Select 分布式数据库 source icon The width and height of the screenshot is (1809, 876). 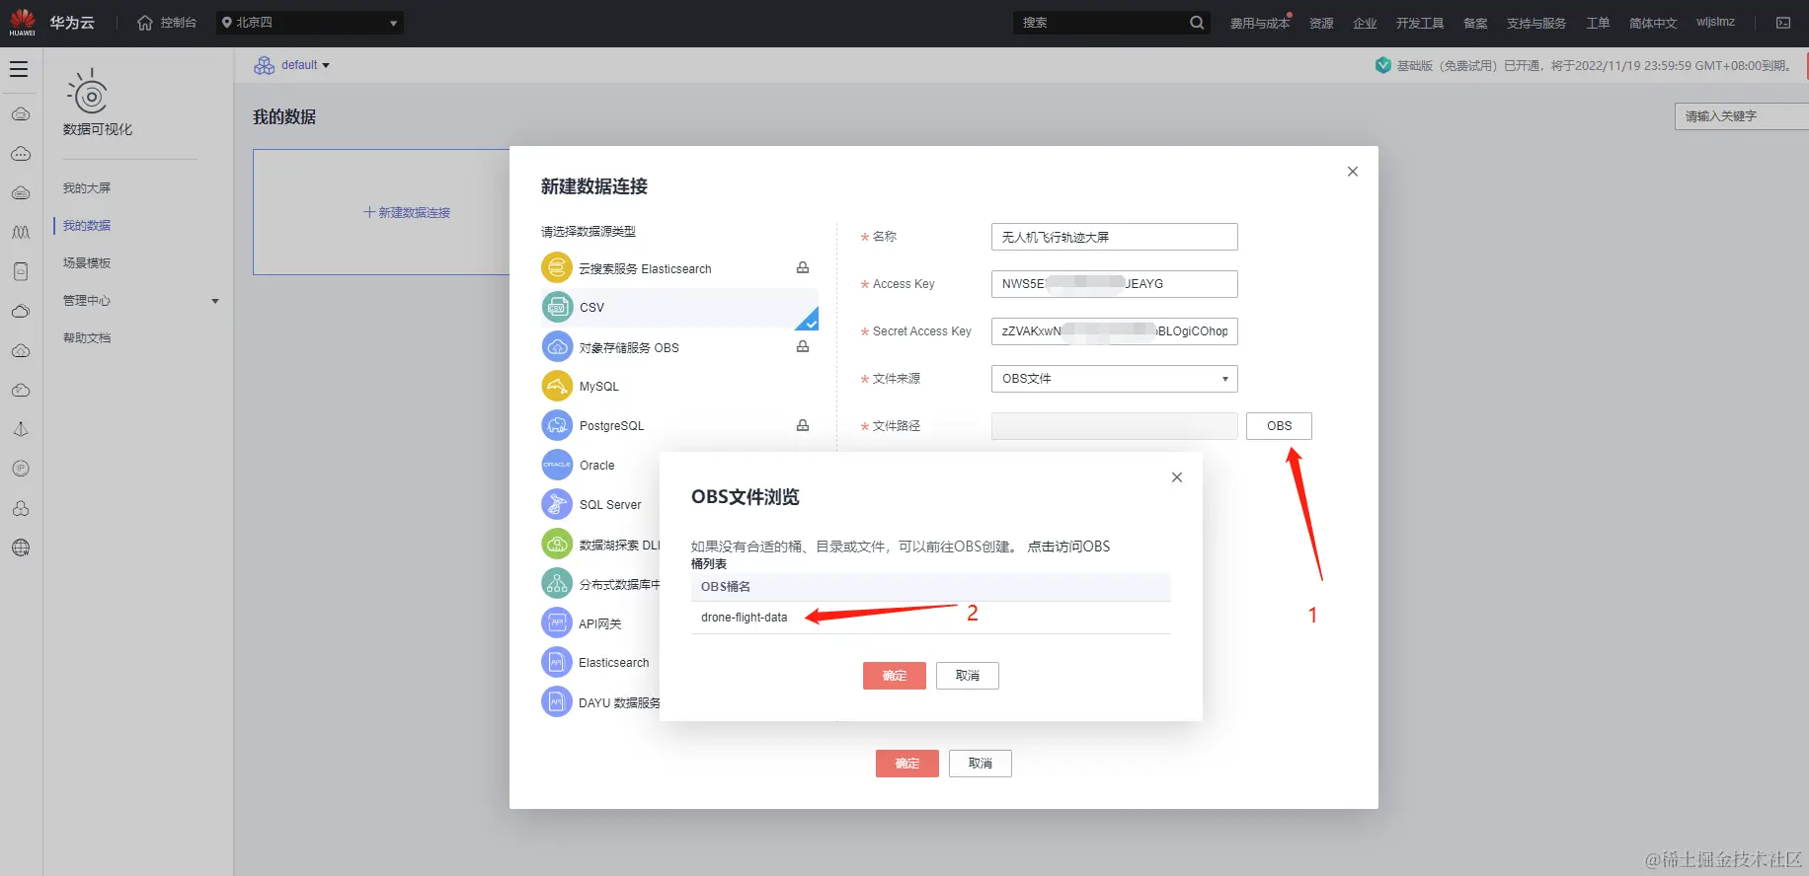point(557,583)
